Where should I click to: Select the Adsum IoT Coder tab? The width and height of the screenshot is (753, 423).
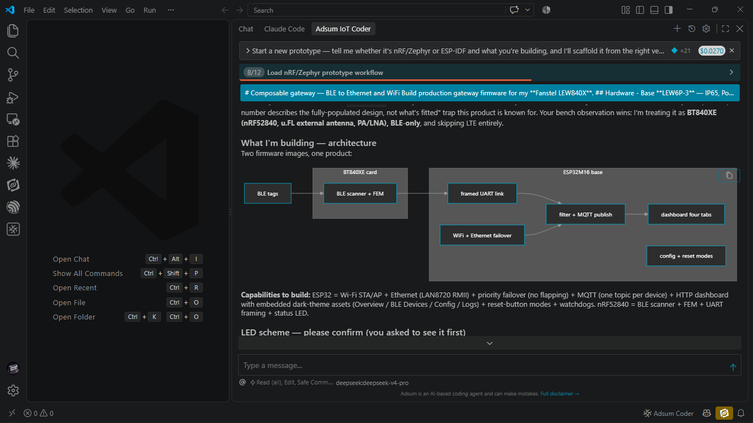pos(343,29)
